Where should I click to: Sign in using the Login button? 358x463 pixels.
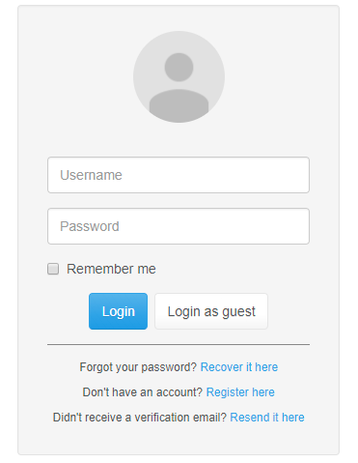pyautogui.click(x=118, y=311)
